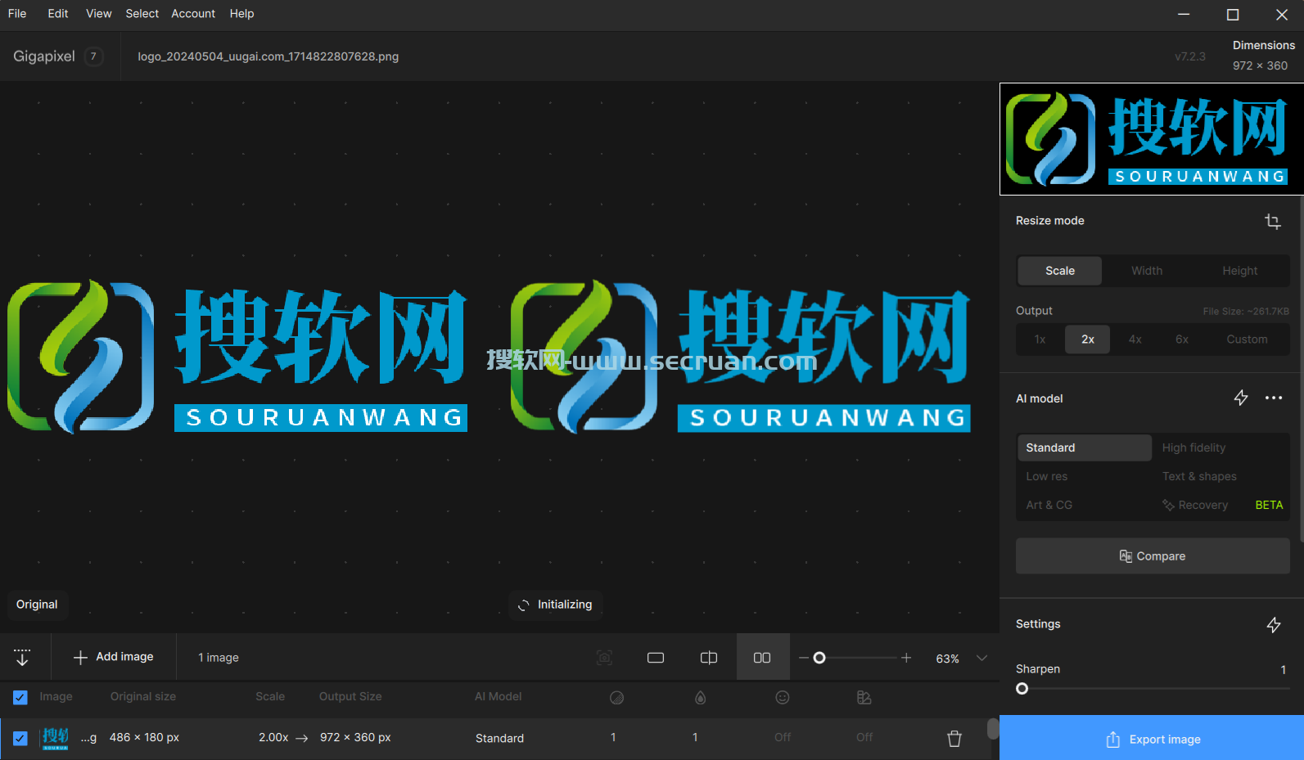Click the disabled face capture view icon
The height and width of the screenshot is (760, 1304).
coord(604,658)
